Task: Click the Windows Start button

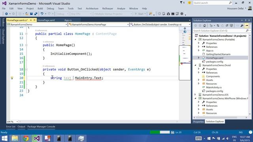Action: click(4, 138)
